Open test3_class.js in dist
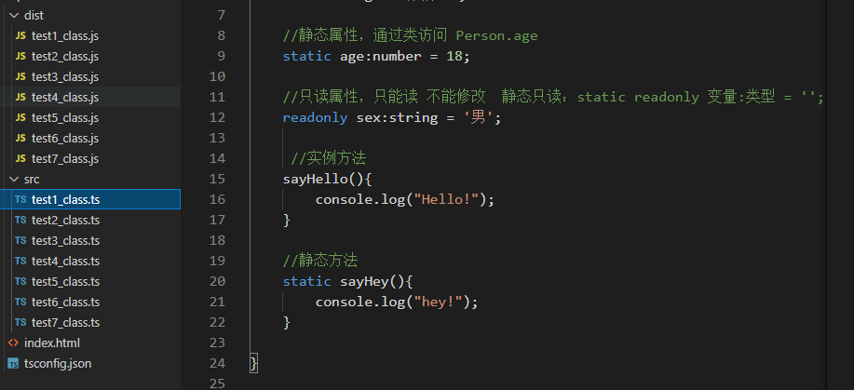The height and width of the screenshot is (390, 854). tap(65, 77)
